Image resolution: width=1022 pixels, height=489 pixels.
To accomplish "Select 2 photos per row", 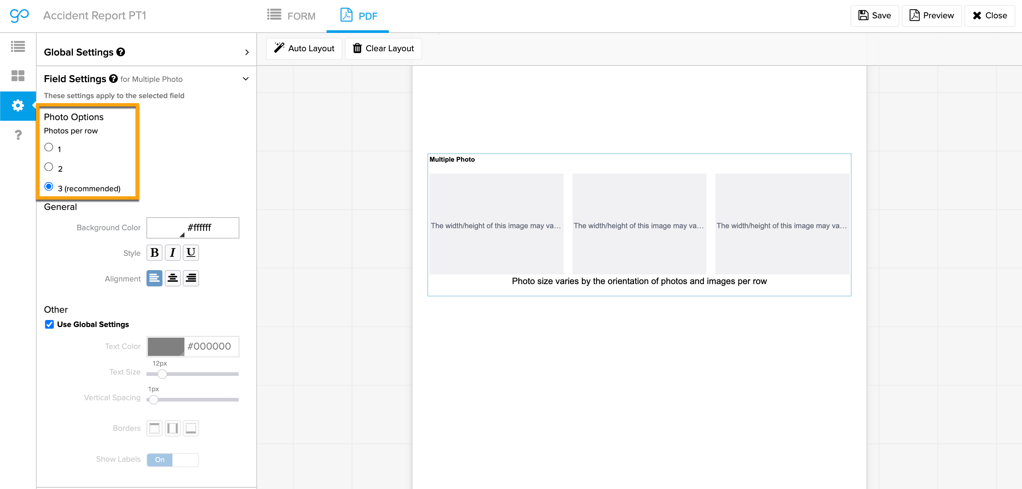I will tap(48, 167).
